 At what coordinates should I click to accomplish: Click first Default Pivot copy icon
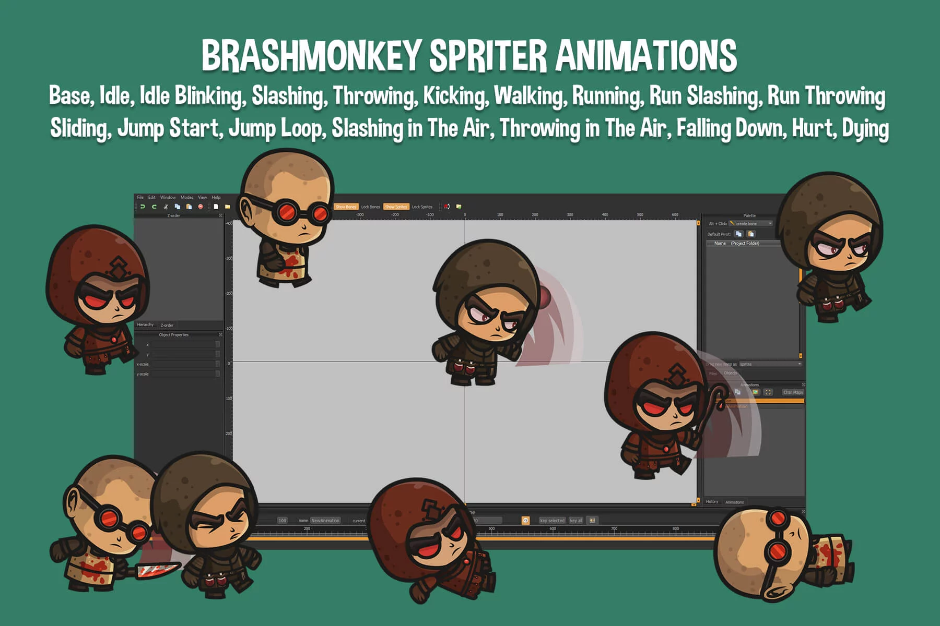point(738,234)
